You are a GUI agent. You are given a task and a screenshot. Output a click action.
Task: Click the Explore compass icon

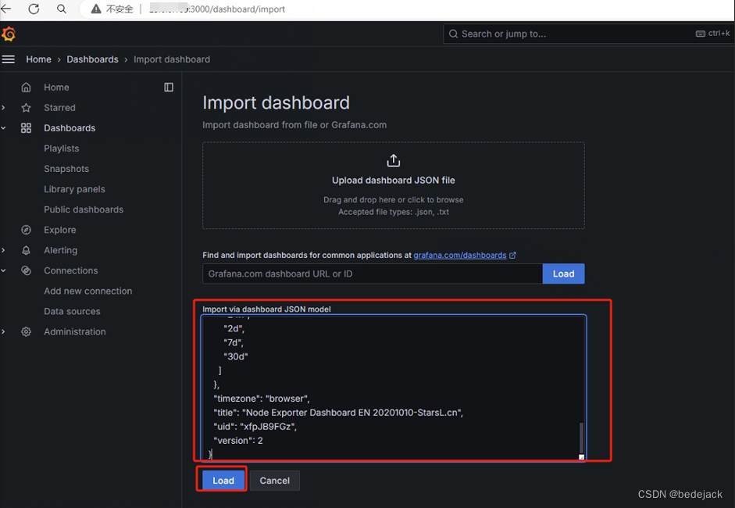[x=26, y=230]
